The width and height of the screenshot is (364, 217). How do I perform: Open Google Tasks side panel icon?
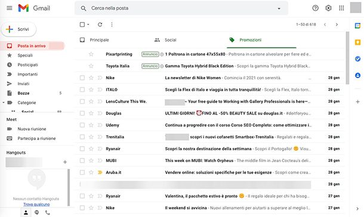click(x=357, y=59)
